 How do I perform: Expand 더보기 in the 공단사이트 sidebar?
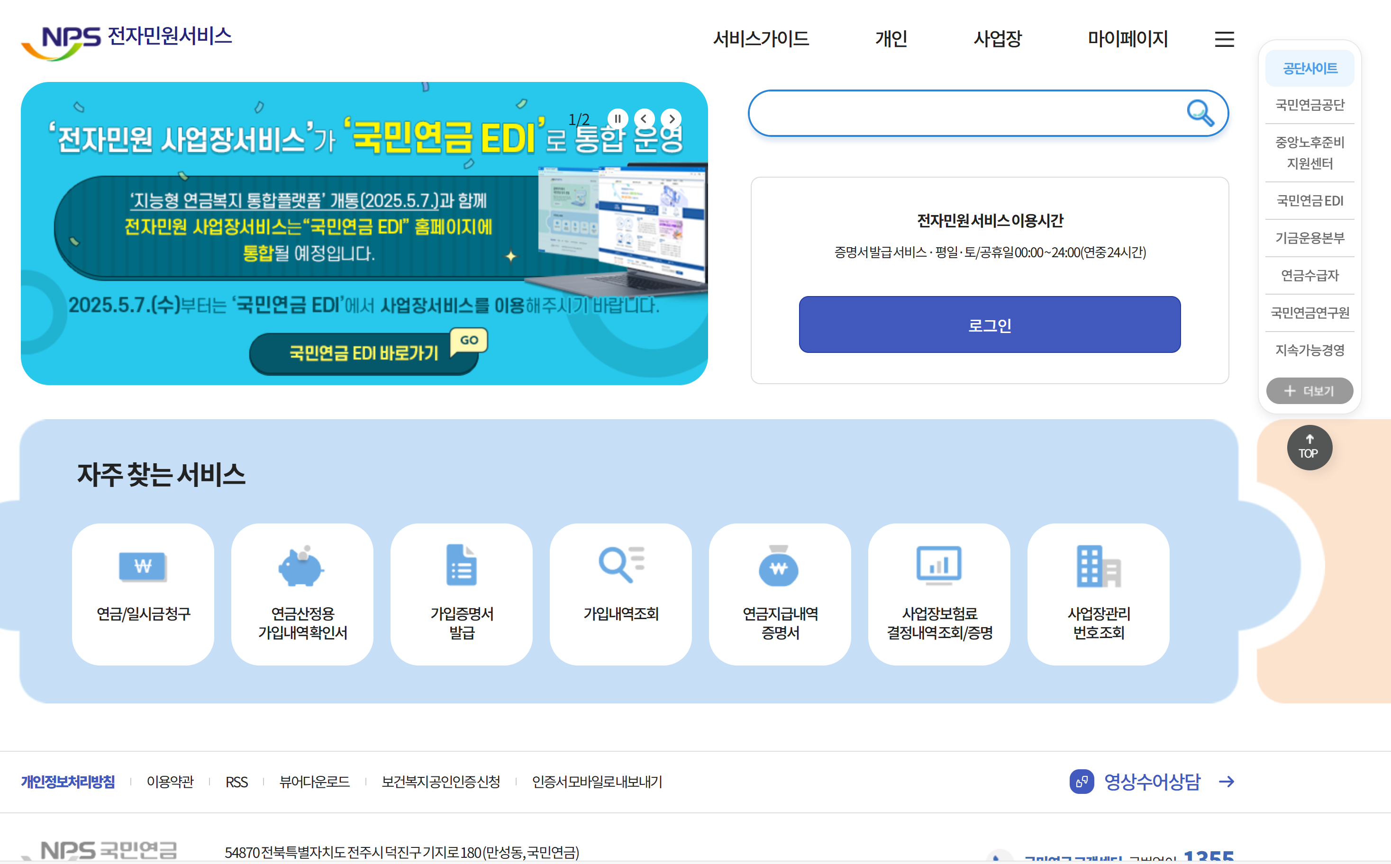1309,391
